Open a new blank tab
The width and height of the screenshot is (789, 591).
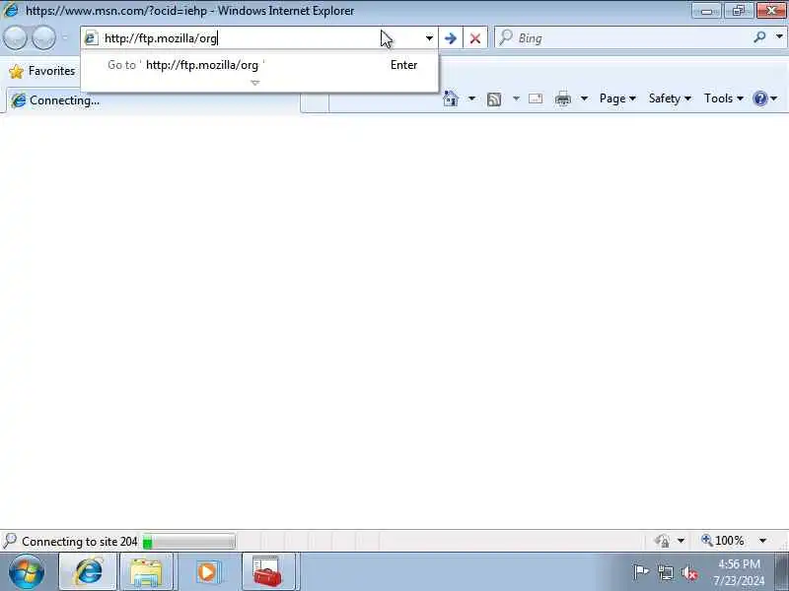tap(315, 102)
